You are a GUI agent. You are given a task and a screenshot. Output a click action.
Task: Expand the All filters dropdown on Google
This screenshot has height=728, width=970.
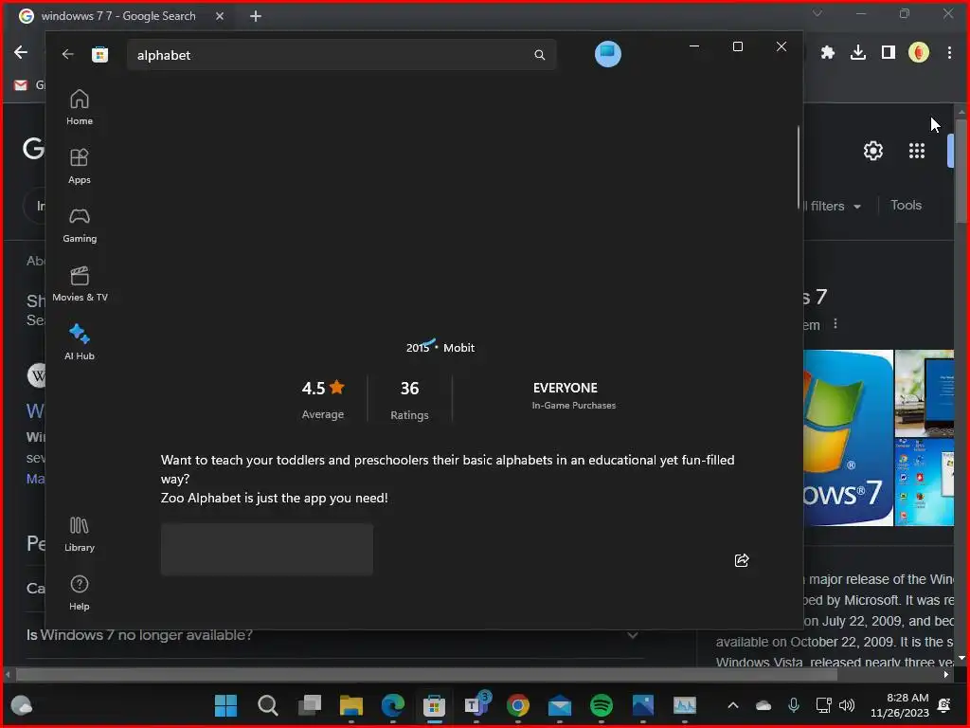click(x=833, y=206)
